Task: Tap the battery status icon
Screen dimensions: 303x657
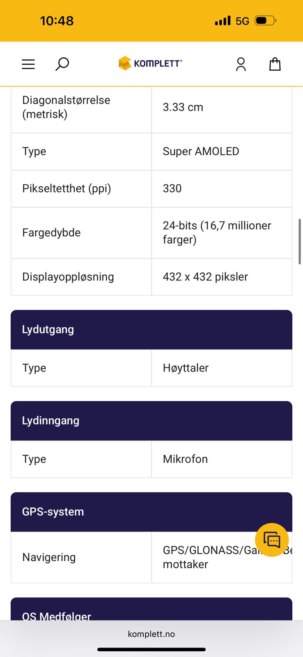Action: [265, 21]
